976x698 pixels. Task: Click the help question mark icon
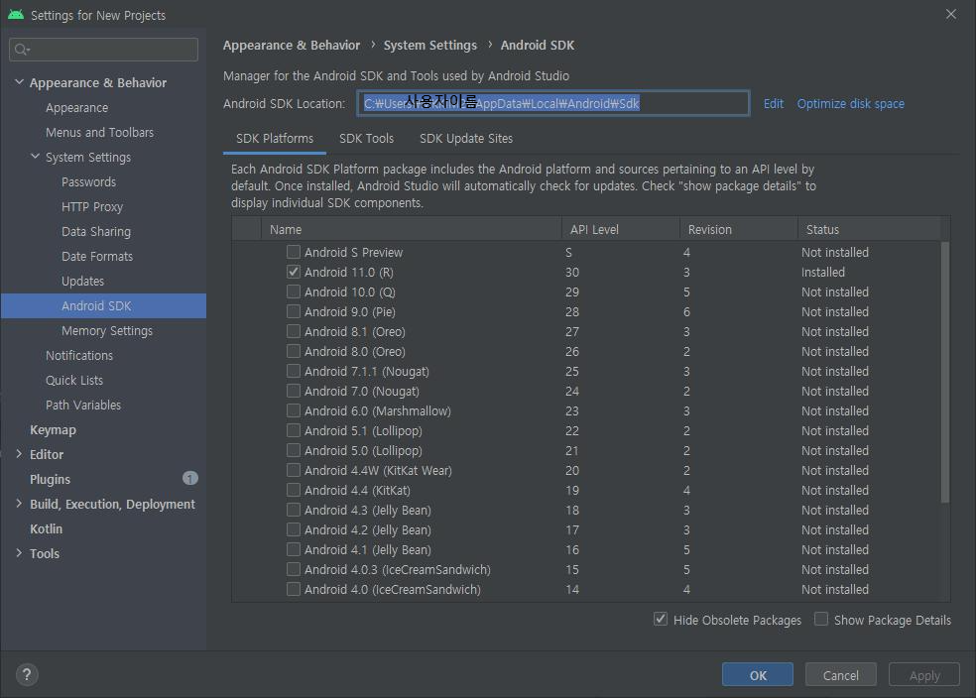[27, 675]
